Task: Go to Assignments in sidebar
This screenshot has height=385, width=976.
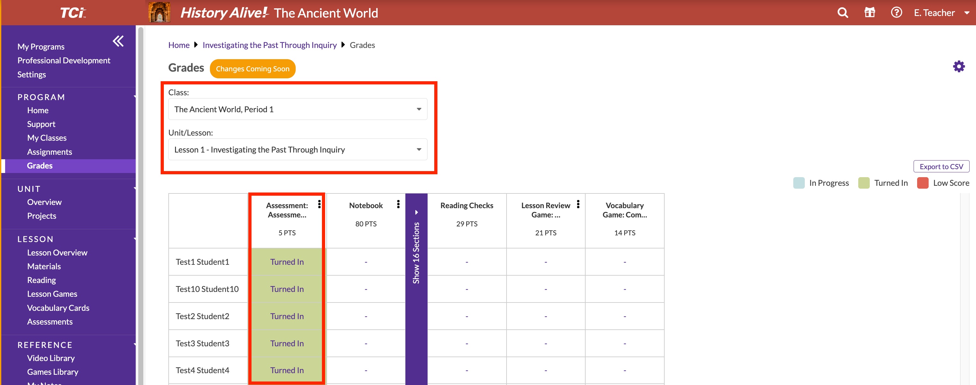Action: (49, 152)
